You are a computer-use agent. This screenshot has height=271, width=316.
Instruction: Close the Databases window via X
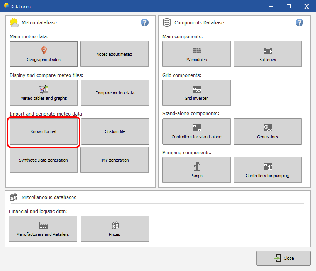pos(307,6)
